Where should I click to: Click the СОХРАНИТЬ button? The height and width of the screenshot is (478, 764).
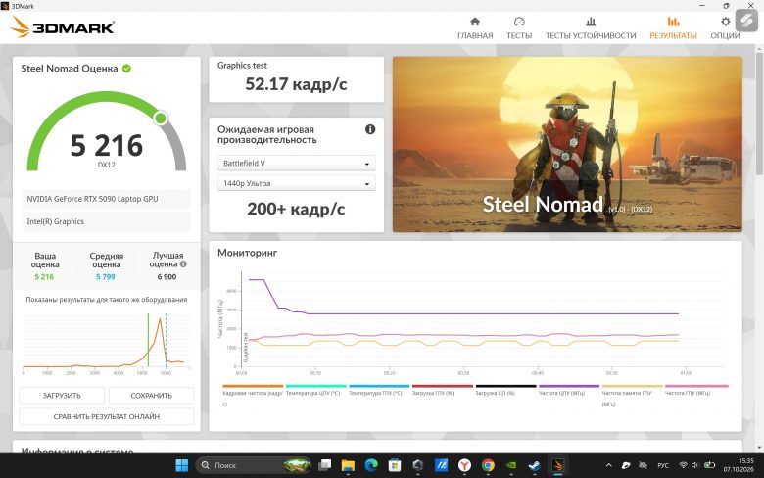click(152, 395)
